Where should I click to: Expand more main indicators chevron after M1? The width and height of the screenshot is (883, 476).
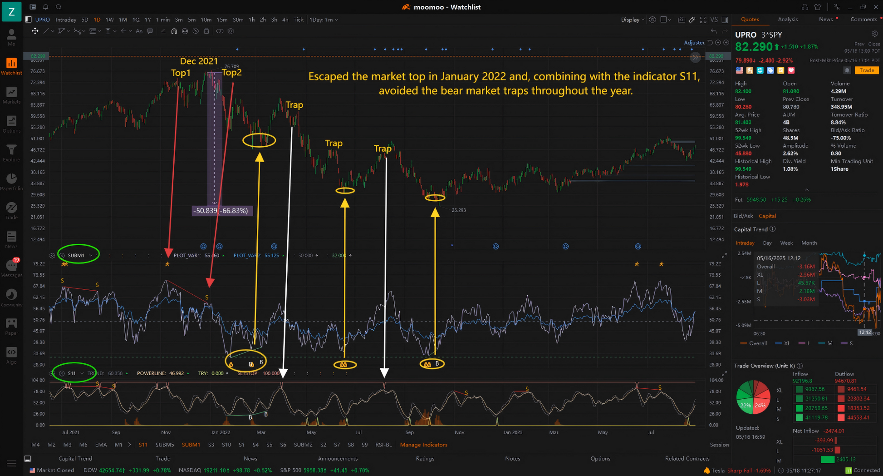pyautogui.click(x=129, y=445)
